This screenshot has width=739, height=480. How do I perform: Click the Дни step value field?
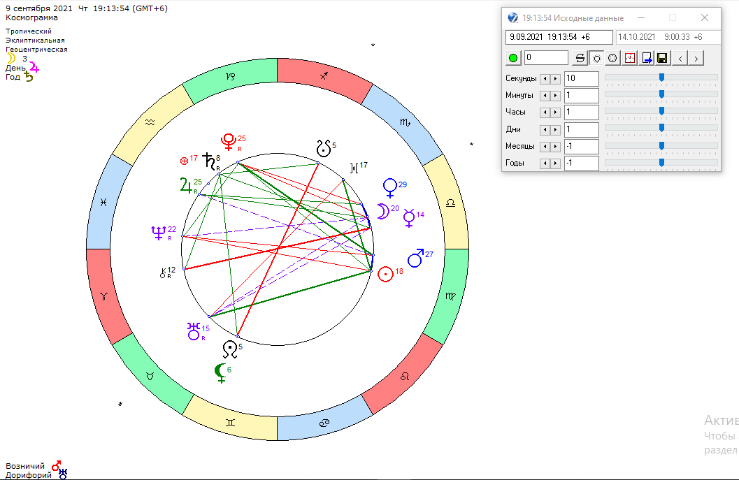[x=581, y=129]
